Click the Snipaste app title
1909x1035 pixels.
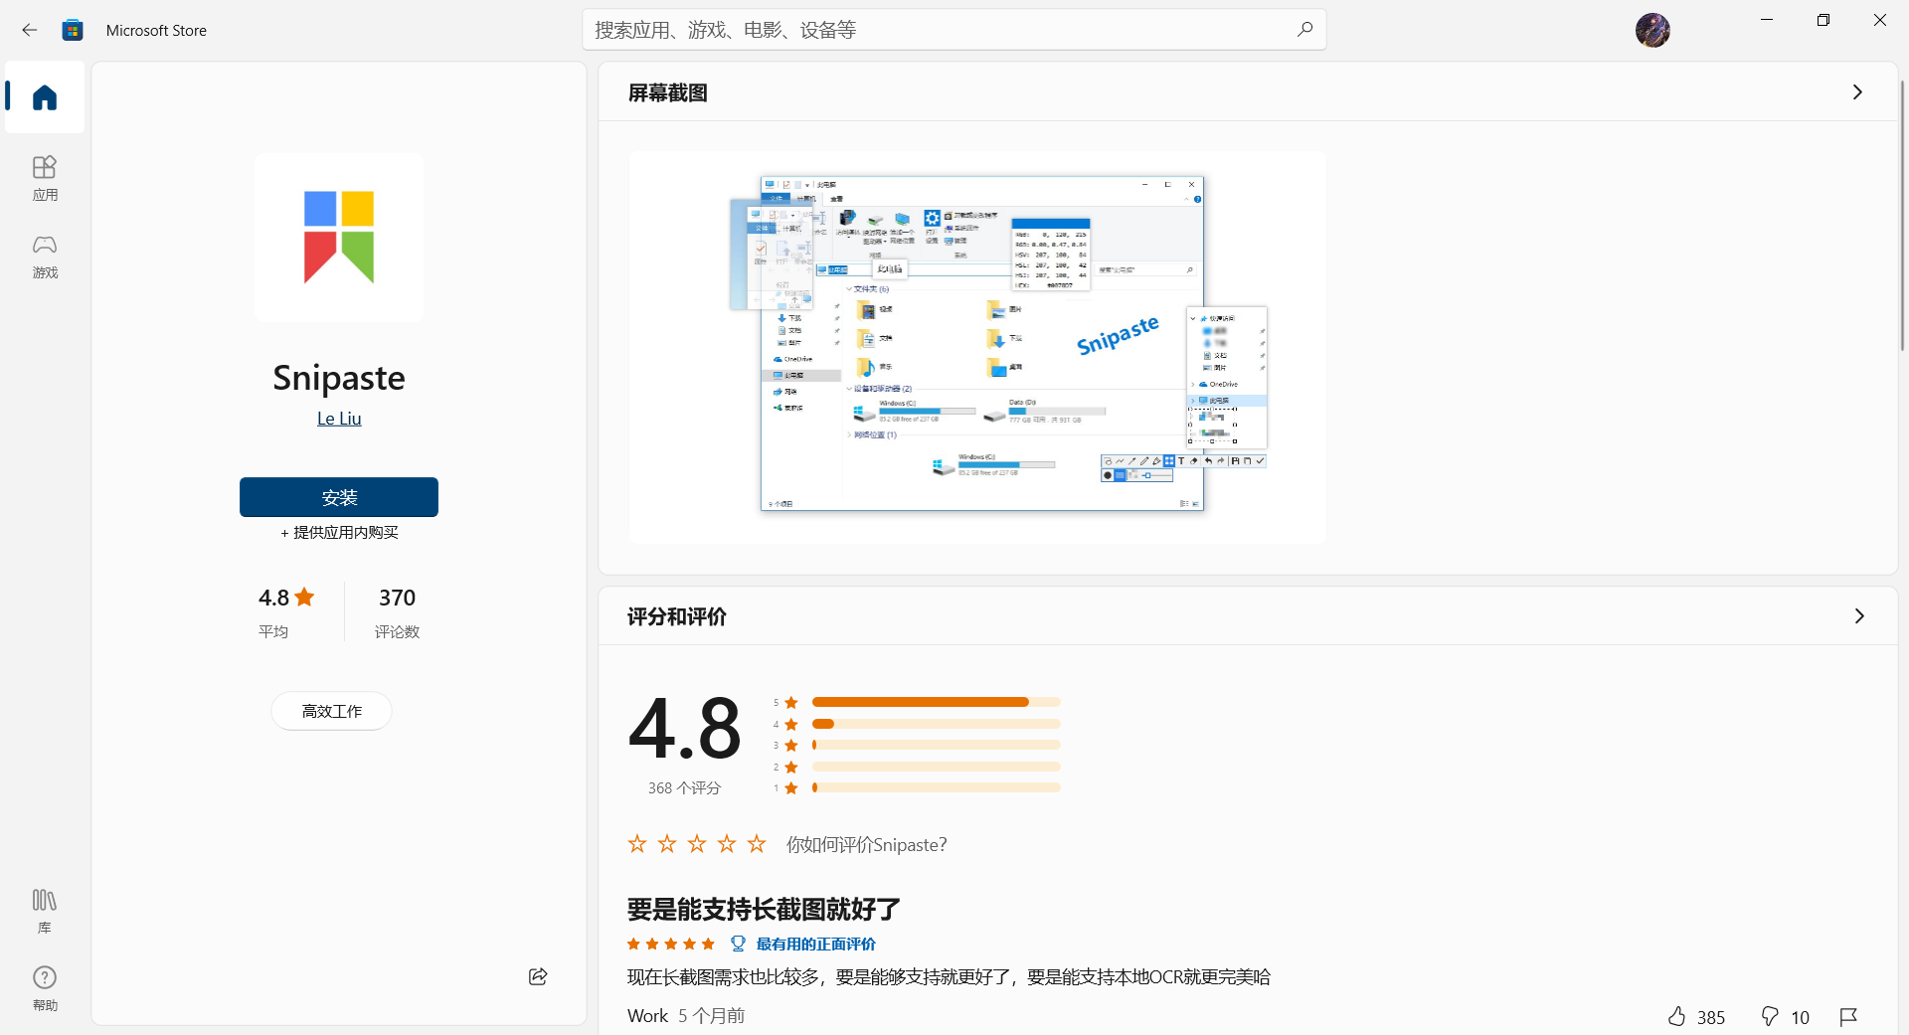pyautogui.click(x=339, y=378)
